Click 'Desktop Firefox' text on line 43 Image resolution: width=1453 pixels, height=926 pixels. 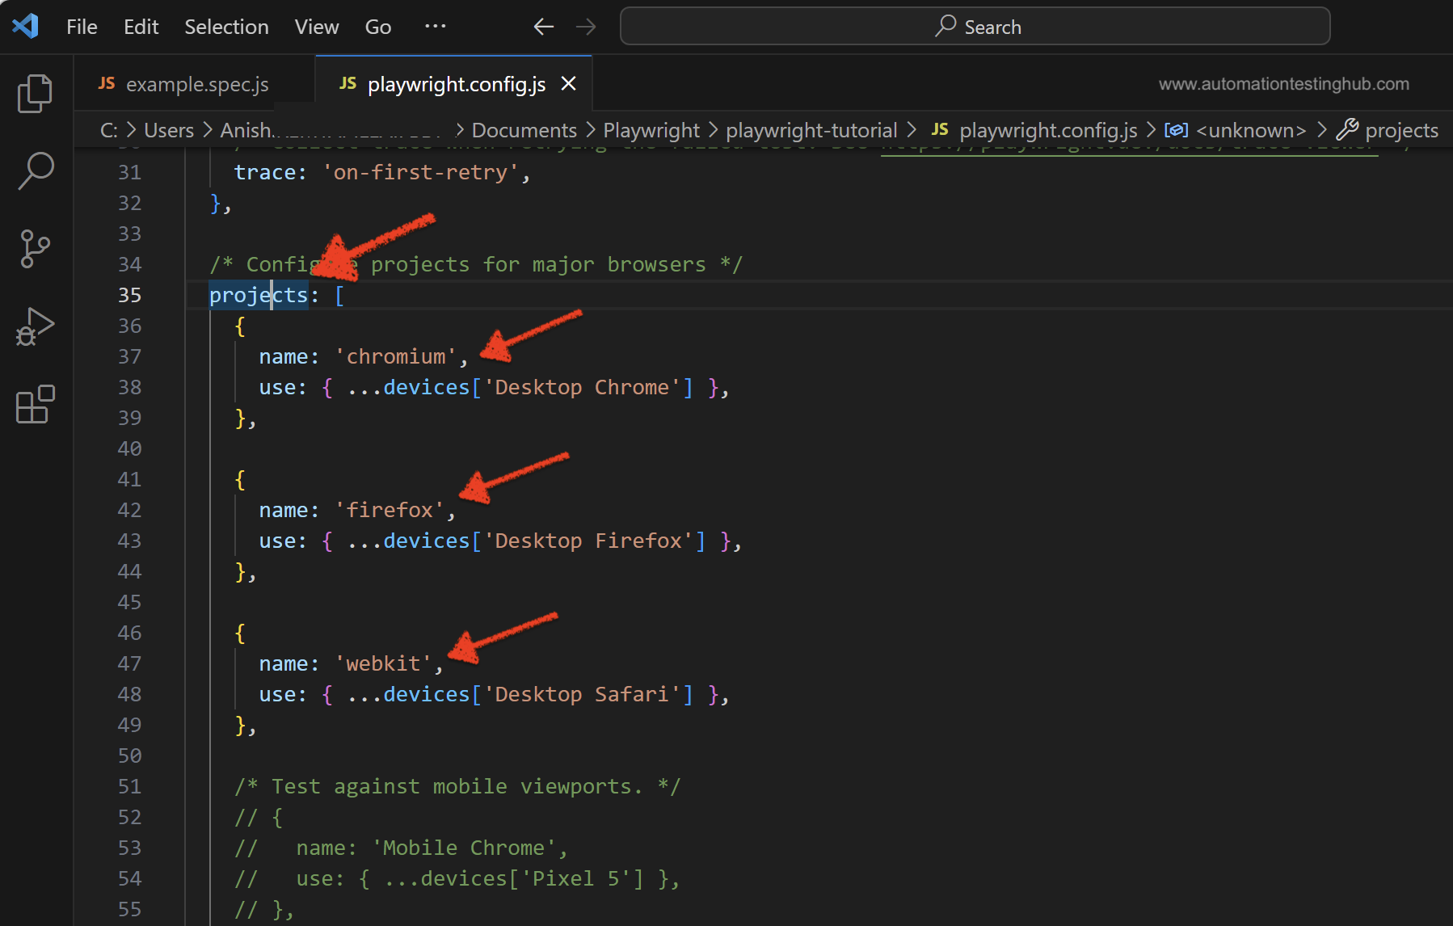click(588, 541)
